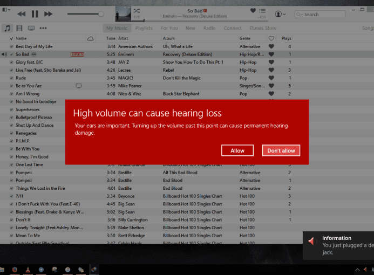The image size is (374, 275).
Task: Switch to Movies library icon
Action: point(19,28)
